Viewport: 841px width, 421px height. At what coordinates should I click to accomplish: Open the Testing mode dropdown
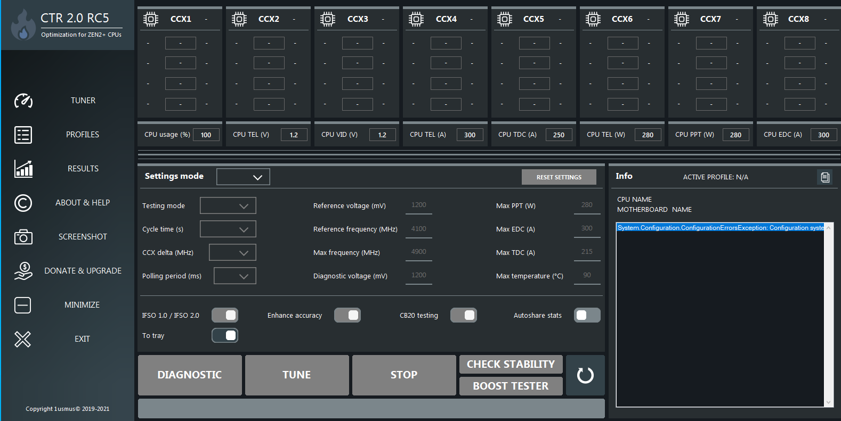(228, 205)
